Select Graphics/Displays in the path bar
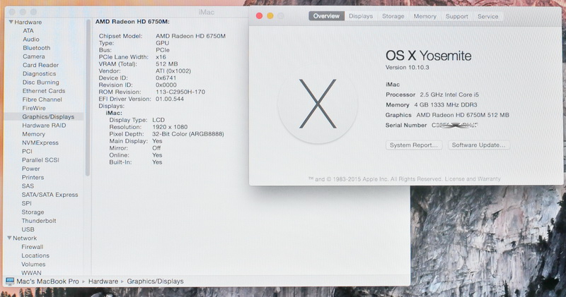Viewport: 566px width, 297px height. click(155, 281)
